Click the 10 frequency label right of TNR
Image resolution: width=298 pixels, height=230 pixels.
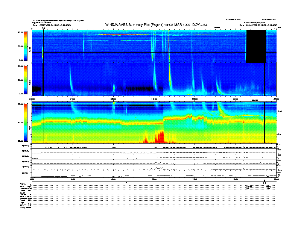pyautogui.click(x=279, y=135)
